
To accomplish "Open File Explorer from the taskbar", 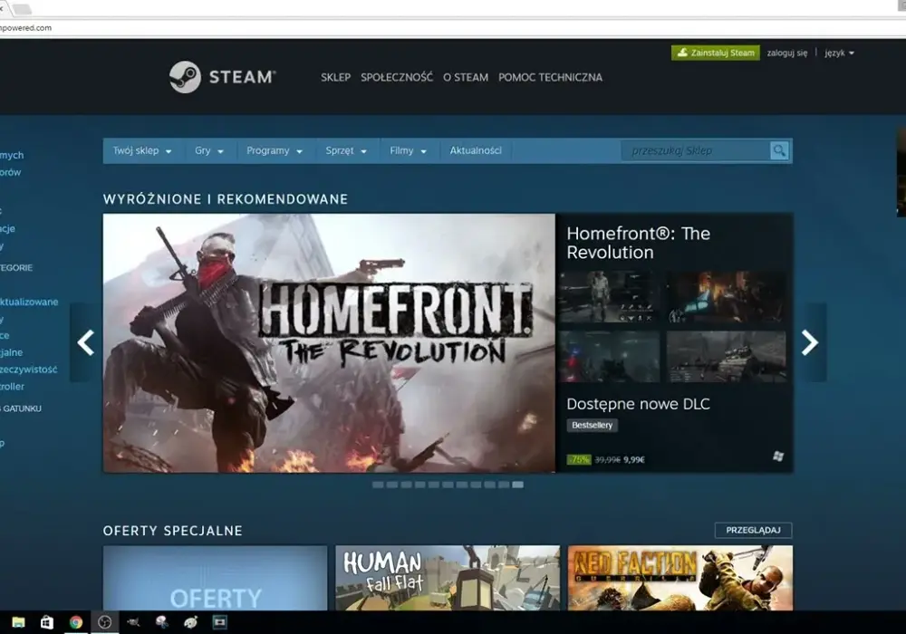I will [18, 622].
